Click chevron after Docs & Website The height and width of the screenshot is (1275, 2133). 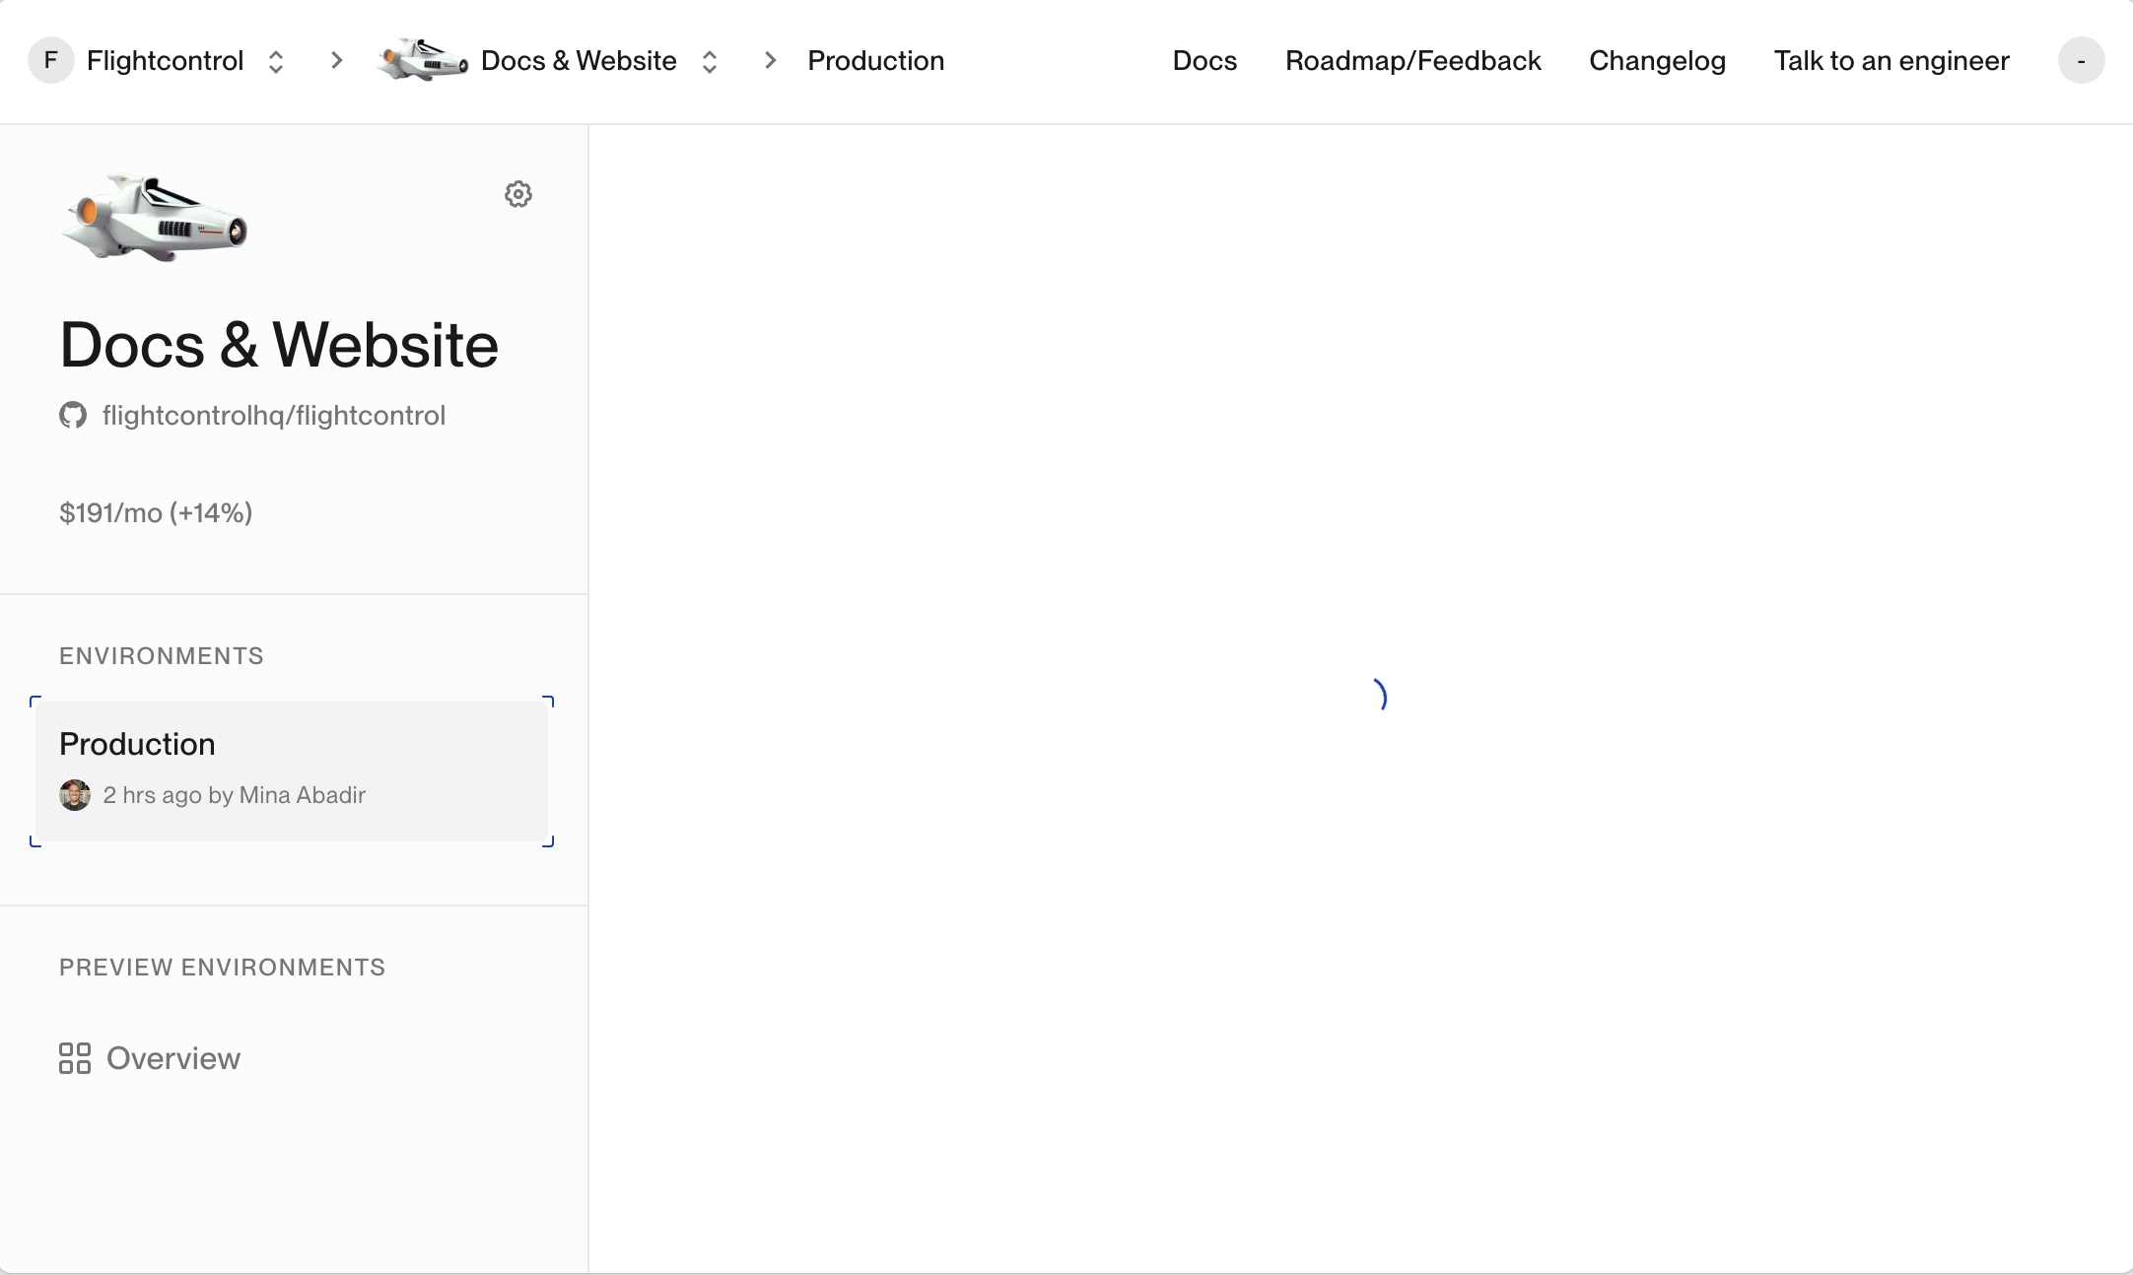click(x=771, y=61)
